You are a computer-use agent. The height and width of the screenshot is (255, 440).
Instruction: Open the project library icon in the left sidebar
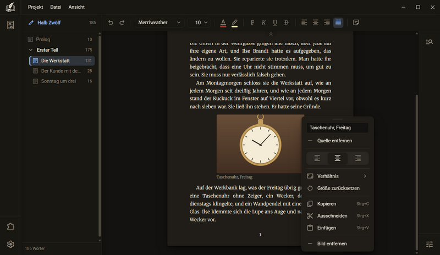point(10,25)
